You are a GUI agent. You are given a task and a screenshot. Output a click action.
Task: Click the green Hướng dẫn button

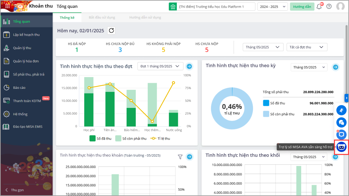302,7
